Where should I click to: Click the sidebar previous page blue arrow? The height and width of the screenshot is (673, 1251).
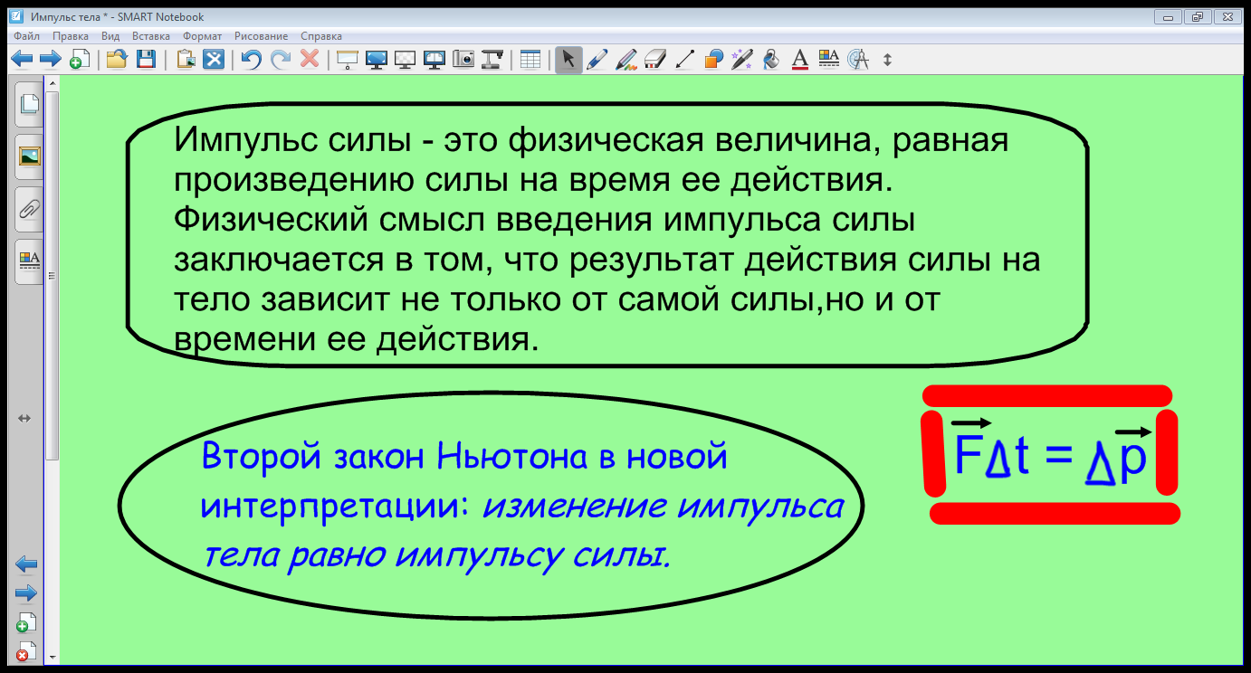(x=26, y=564)
